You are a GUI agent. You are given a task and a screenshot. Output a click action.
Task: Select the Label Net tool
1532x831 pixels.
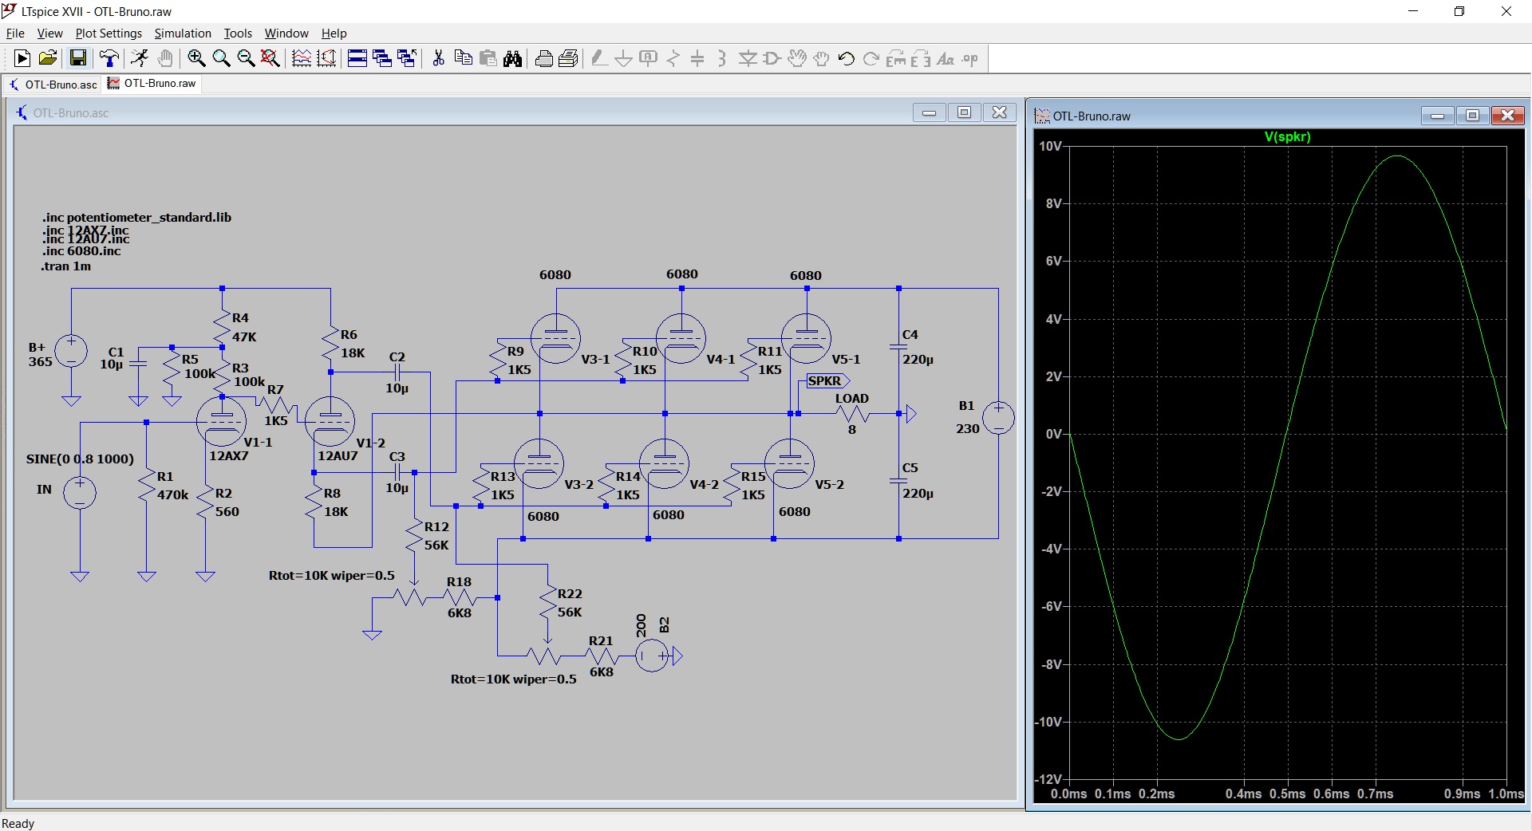649,58
